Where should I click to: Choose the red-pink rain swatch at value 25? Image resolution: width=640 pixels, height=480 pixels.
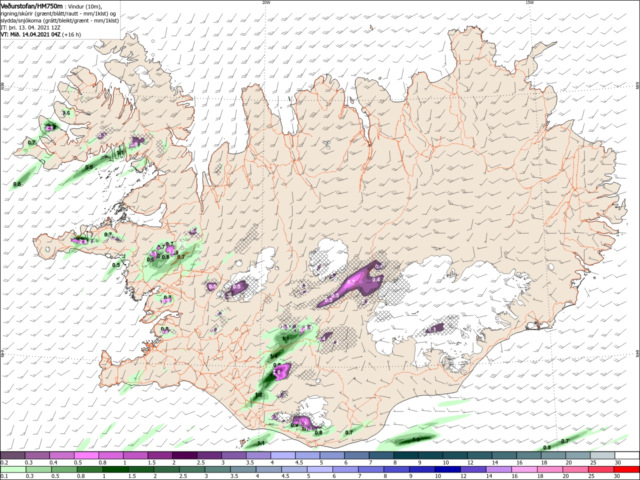[x=600, y=469]
